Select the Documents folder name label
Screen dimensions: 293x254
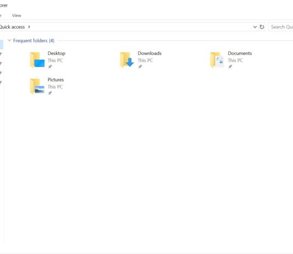[x=240, y=53]
